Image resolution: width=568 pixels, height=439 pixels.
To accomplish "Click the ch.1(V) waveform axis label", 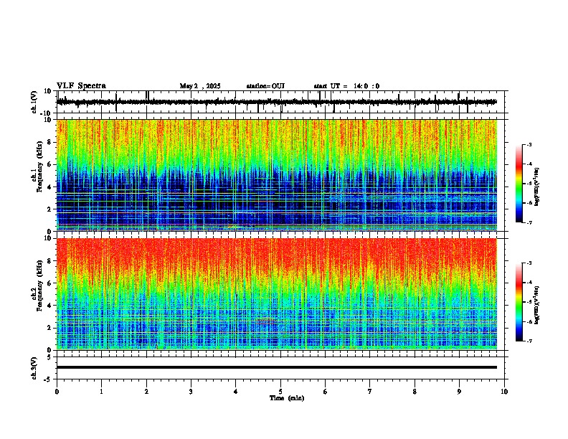I will coord(34,102).
